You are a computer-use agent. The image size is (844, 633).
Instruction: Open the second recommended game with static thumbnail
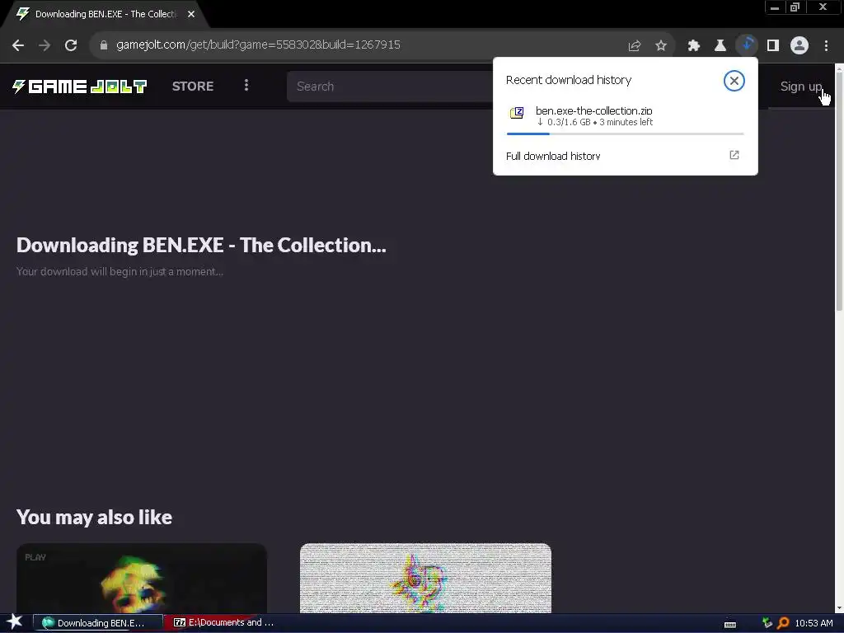click(x=425, y=578)
